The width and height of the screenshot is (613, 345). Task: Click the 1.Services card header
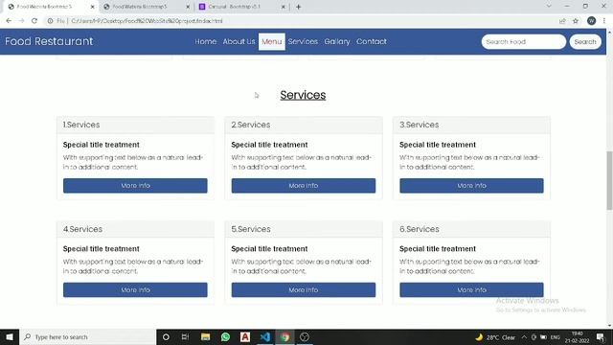pyautogui.click(x=135, y=125)
